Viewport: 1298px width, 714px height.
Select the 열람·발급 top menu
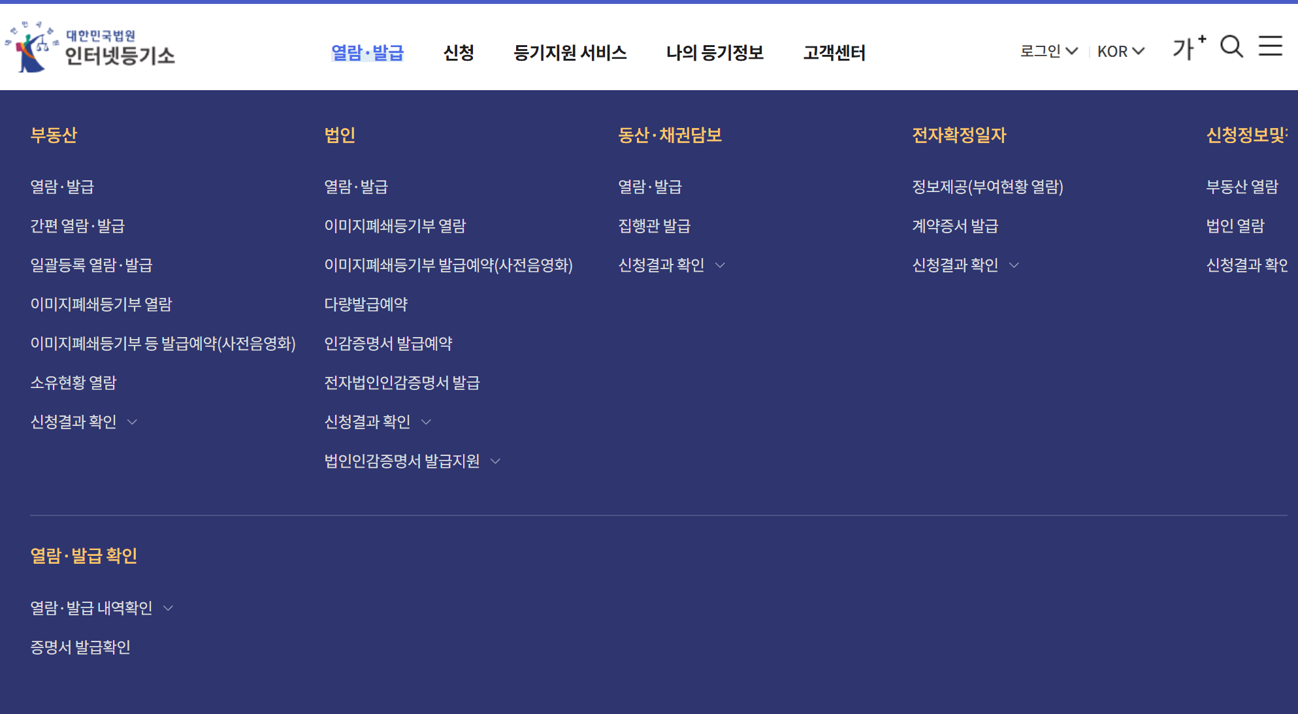[x=368, y=52]
